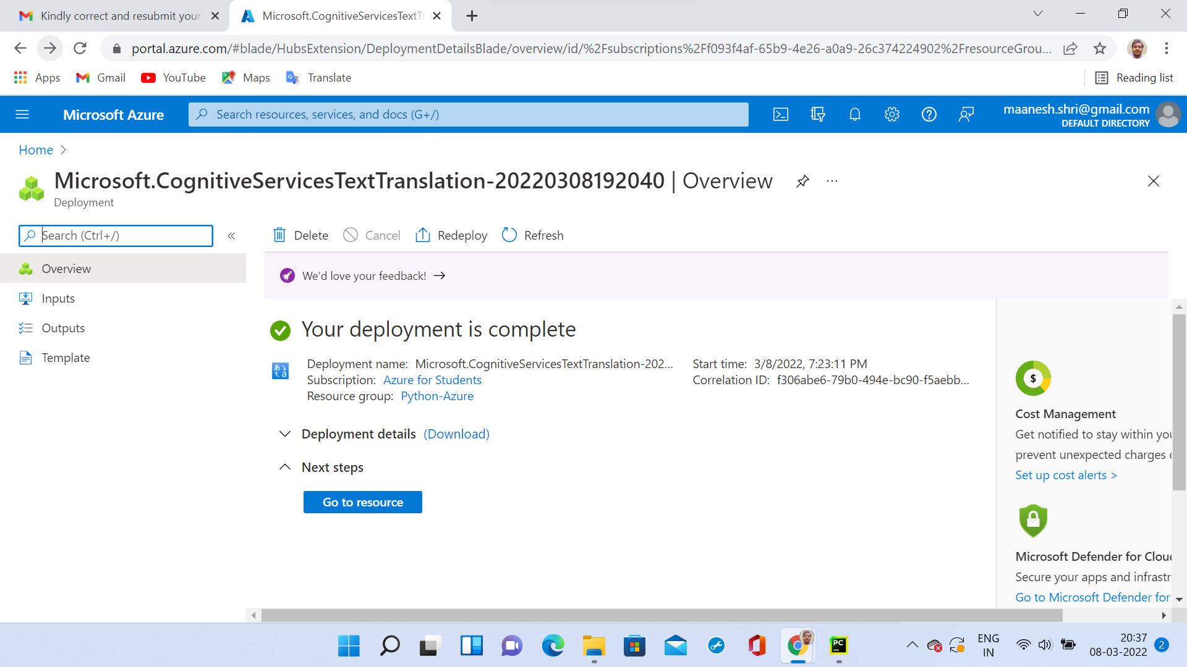Select Inputs in the sidebar
This screenshot has height=667, width=1187.
(x=58, y=298)
